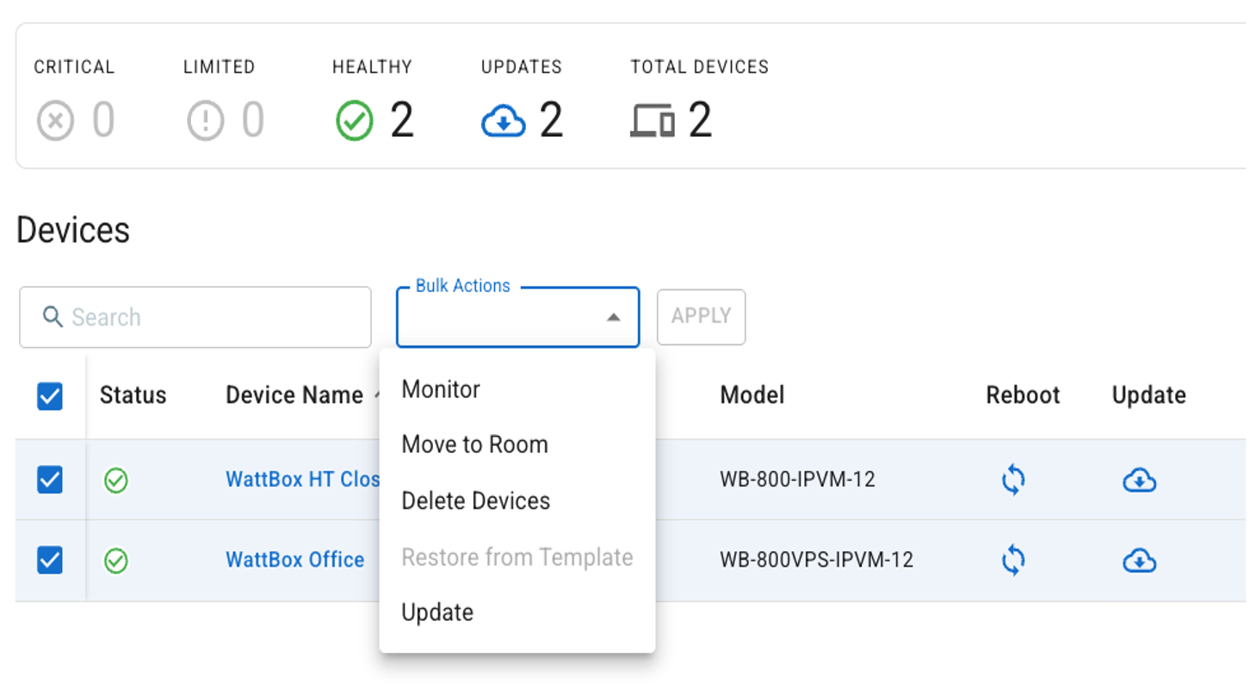This screenshot has height=694, width=1250.
Task: Click the Total Devices icon
Action: click(x=653, y=121)
